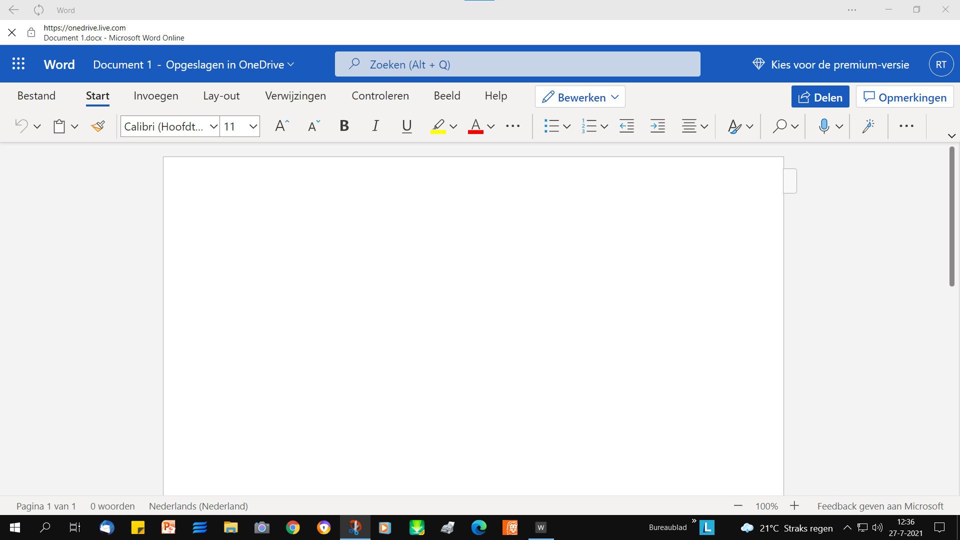Toggle Bold formatting

[x=344, y=126]
